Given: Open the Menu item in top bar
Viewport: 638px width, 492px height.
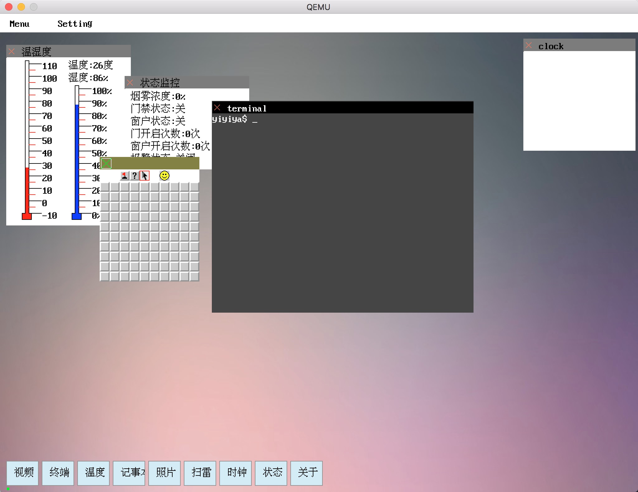Looking at the screenshot, I should tap(19, 24).
